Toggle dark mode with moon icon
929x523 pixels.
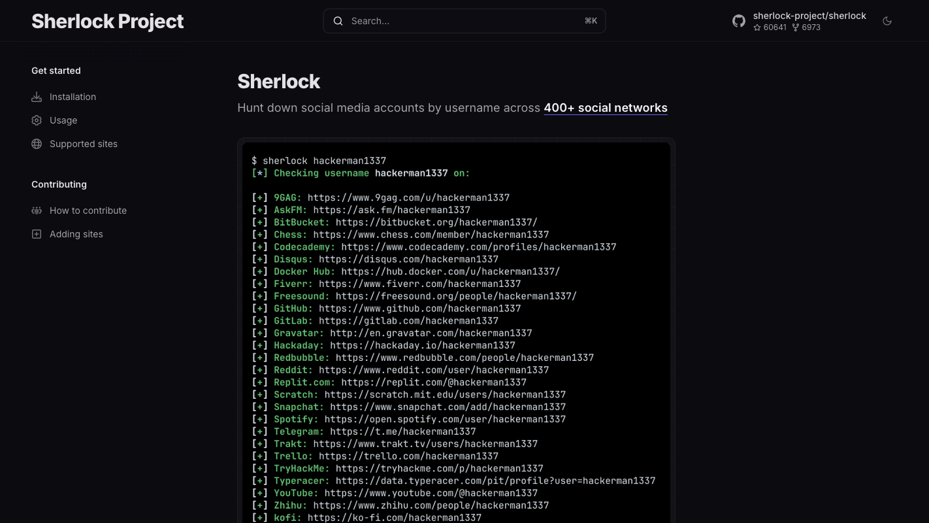click(x=887, y=21)
